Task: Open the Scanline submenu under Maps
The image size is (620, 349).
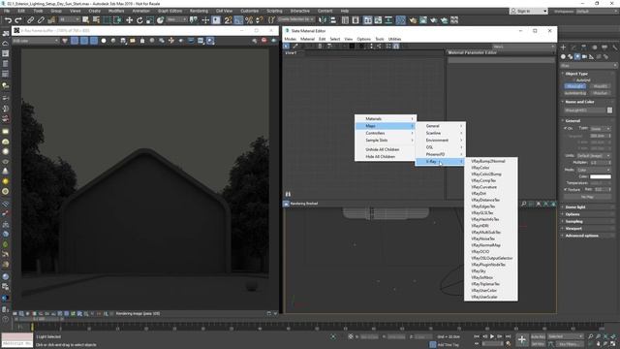Action: click(440, 133)
